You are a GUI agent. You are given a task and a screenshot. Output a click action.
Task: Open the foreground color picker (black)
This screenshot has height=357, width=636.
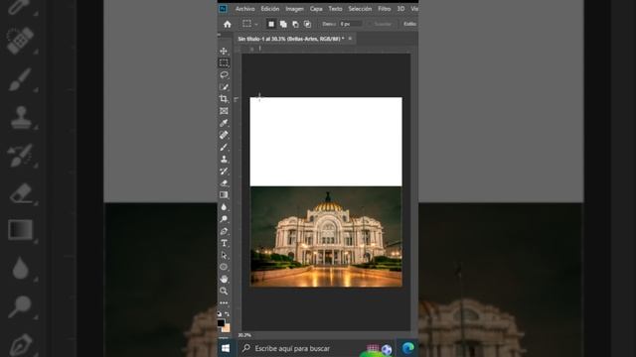[221, 322]
